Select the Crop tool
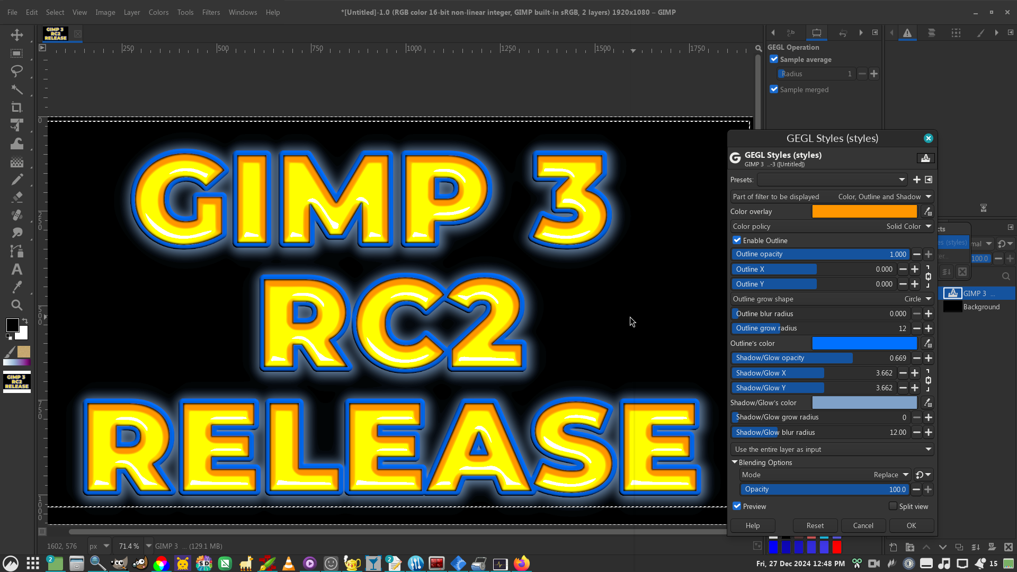This screenshot has width=1017, height=572. (x=17, y=107)
